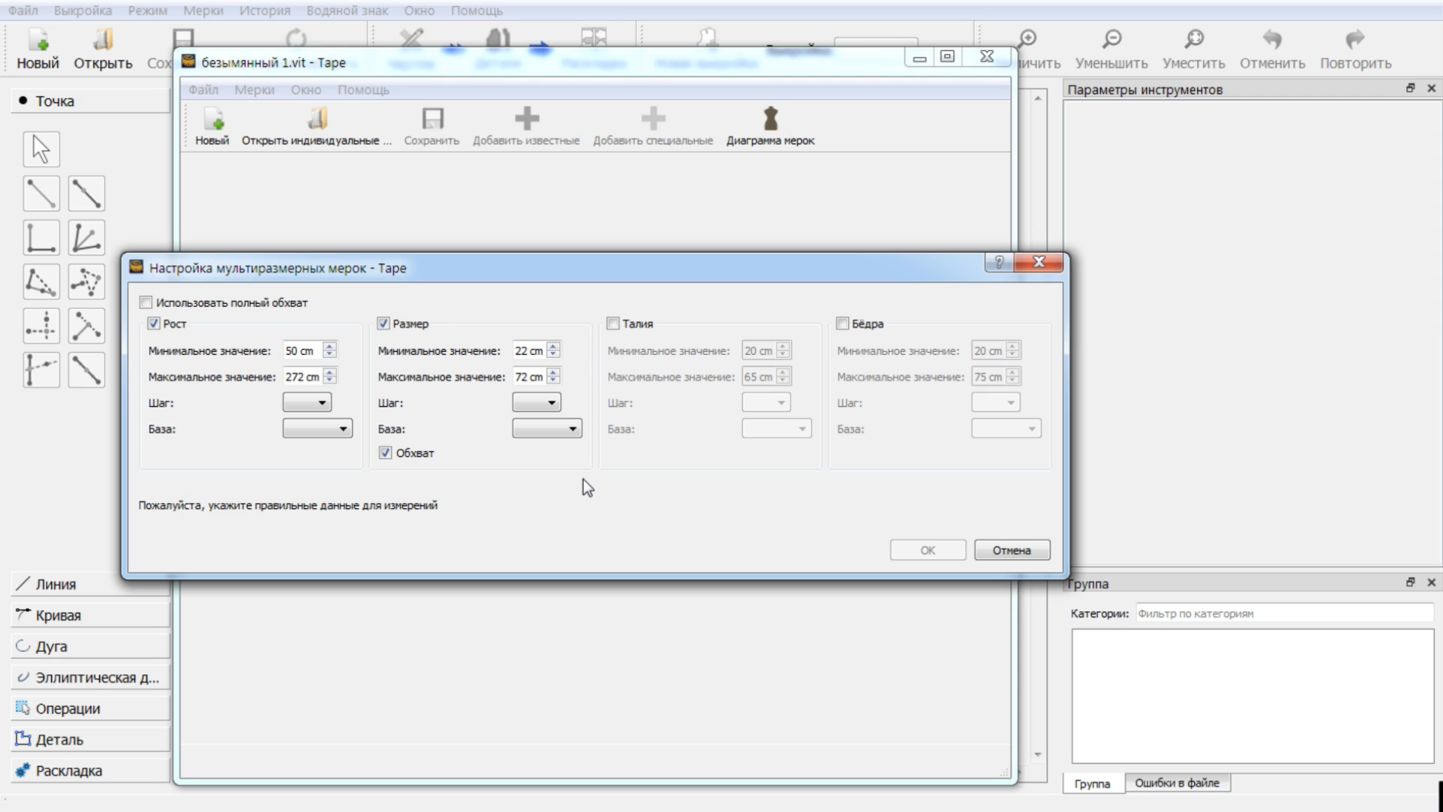Screen dimensions: 1443x812
Task: Open the Режим menu
Action: click(147, 10)
